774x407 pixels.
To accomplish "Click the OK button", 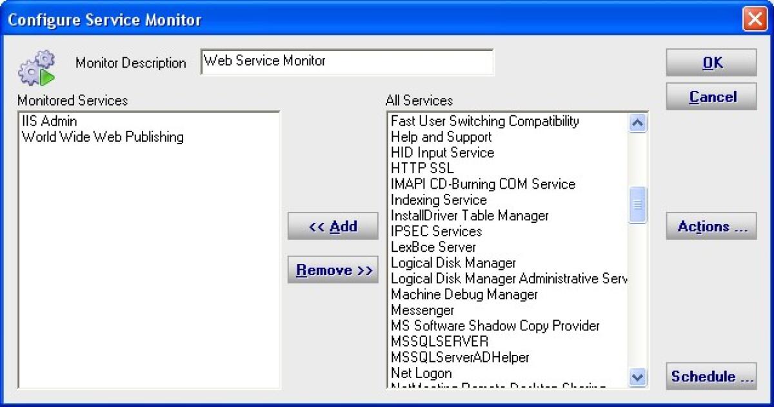I will [x=711, y=62].
